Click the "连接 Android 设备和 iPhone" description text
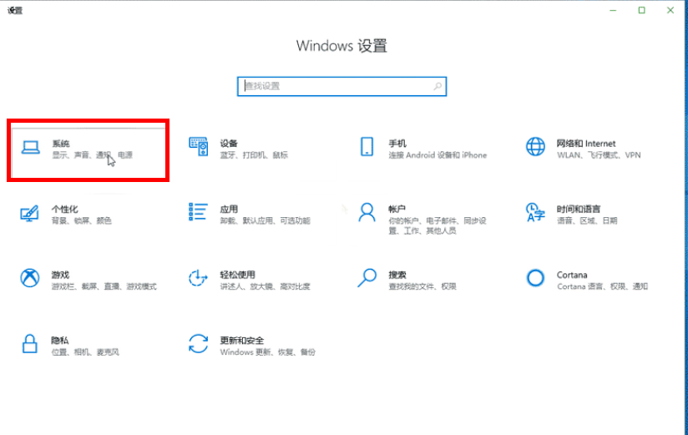This screenshot has height=435, width=688. (437, 155)
